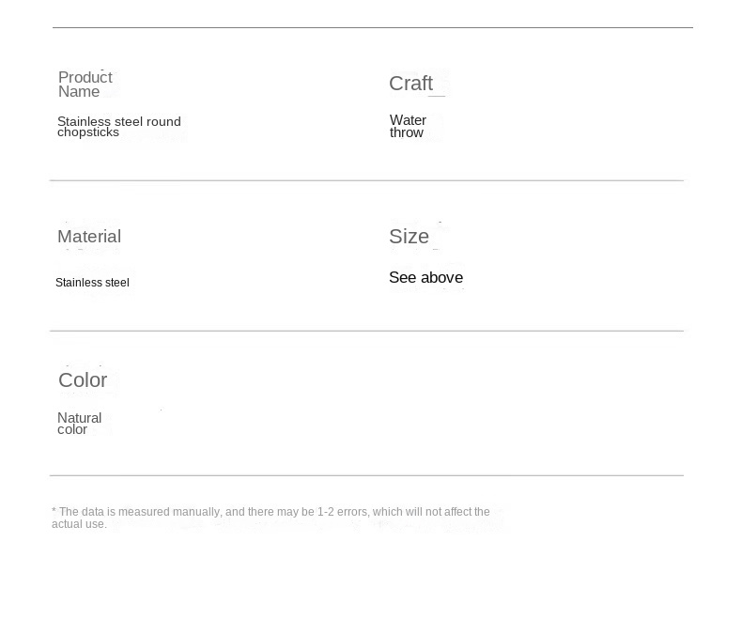Select the 'Water throw' craft value
742x619 pixels.
click(x=408, y=127)
